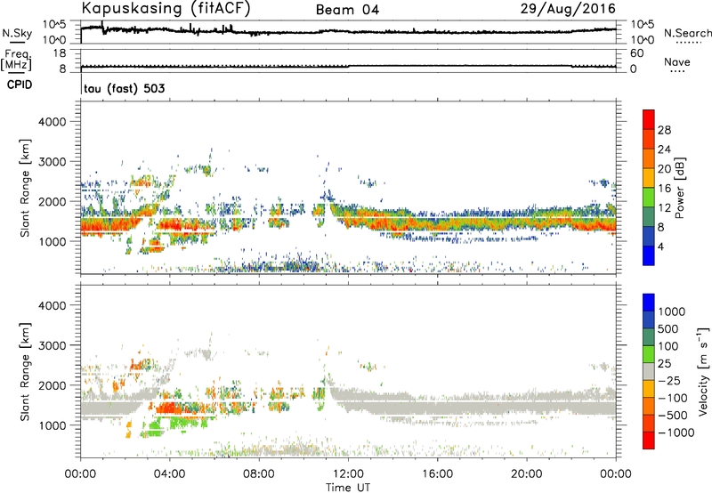Screen dimensions: 712x493
Task: Click the '100' velocity colorbar tick
Action: pyautogui.click(x=668, y=346)
